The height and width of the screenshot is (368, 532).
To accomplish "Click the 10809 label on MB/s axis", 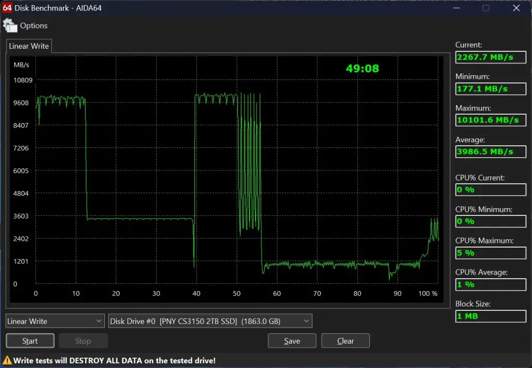I will pyautogui.click(x=23, y=80).
